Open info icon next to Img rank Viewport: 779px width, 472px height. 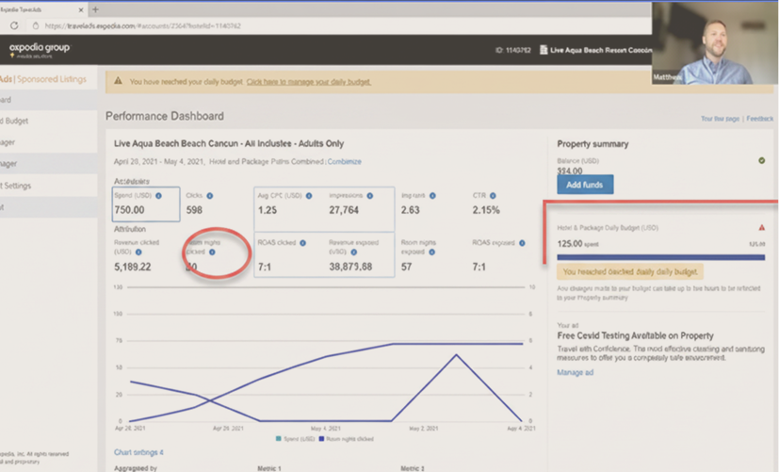tap(432, 196)
